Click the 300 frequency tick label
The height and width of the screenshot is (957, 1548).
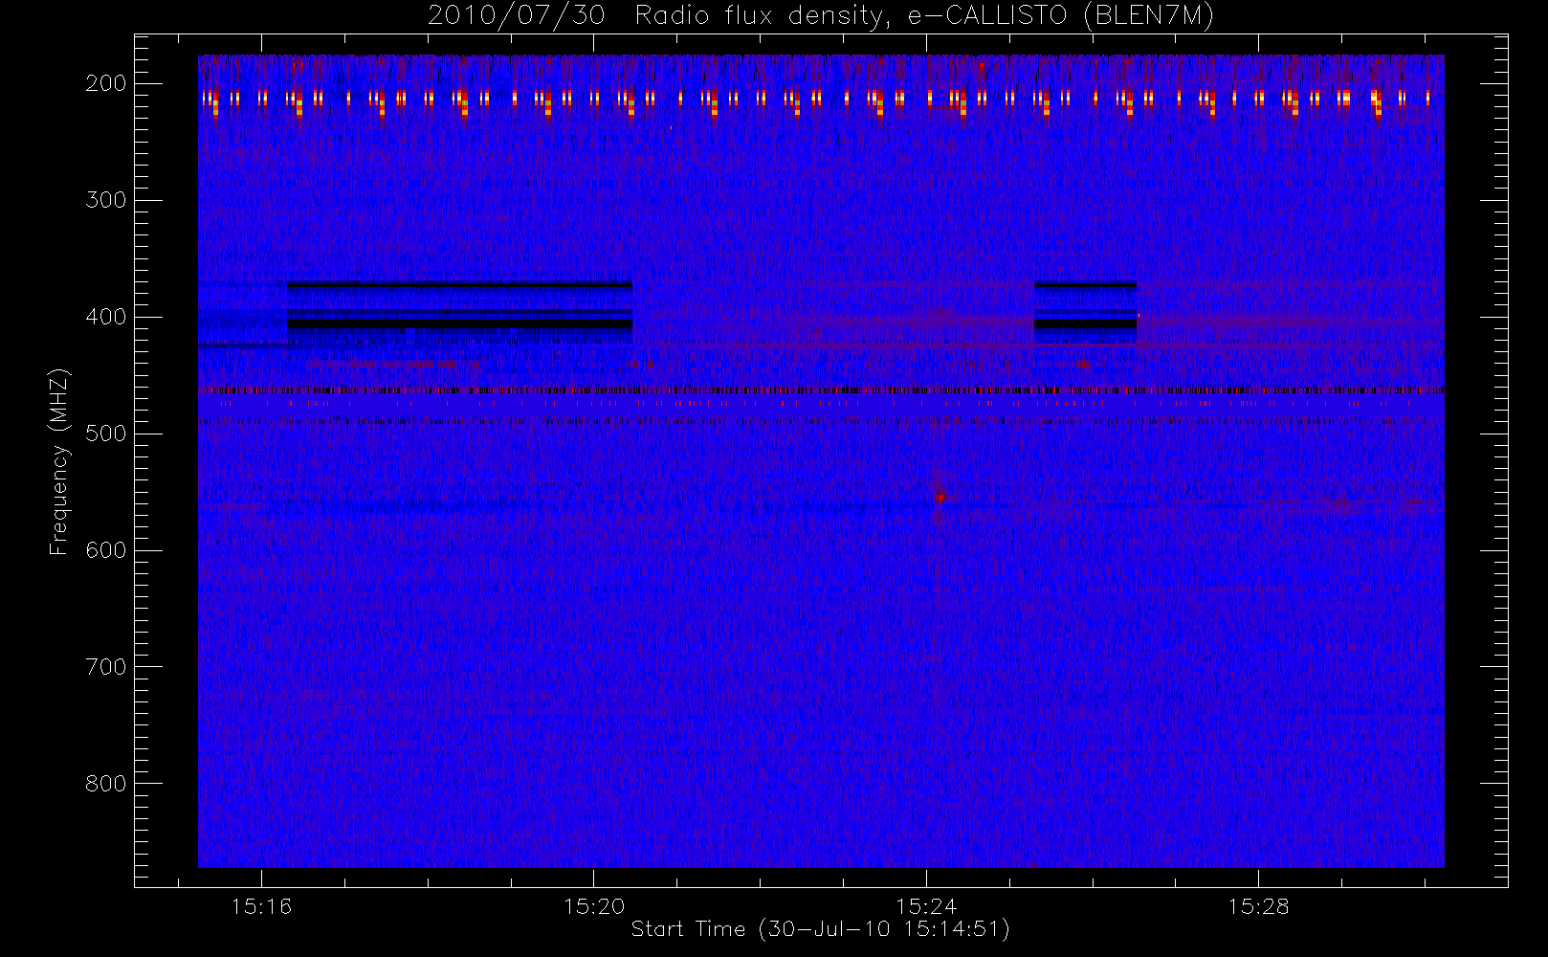pos(106,200)
